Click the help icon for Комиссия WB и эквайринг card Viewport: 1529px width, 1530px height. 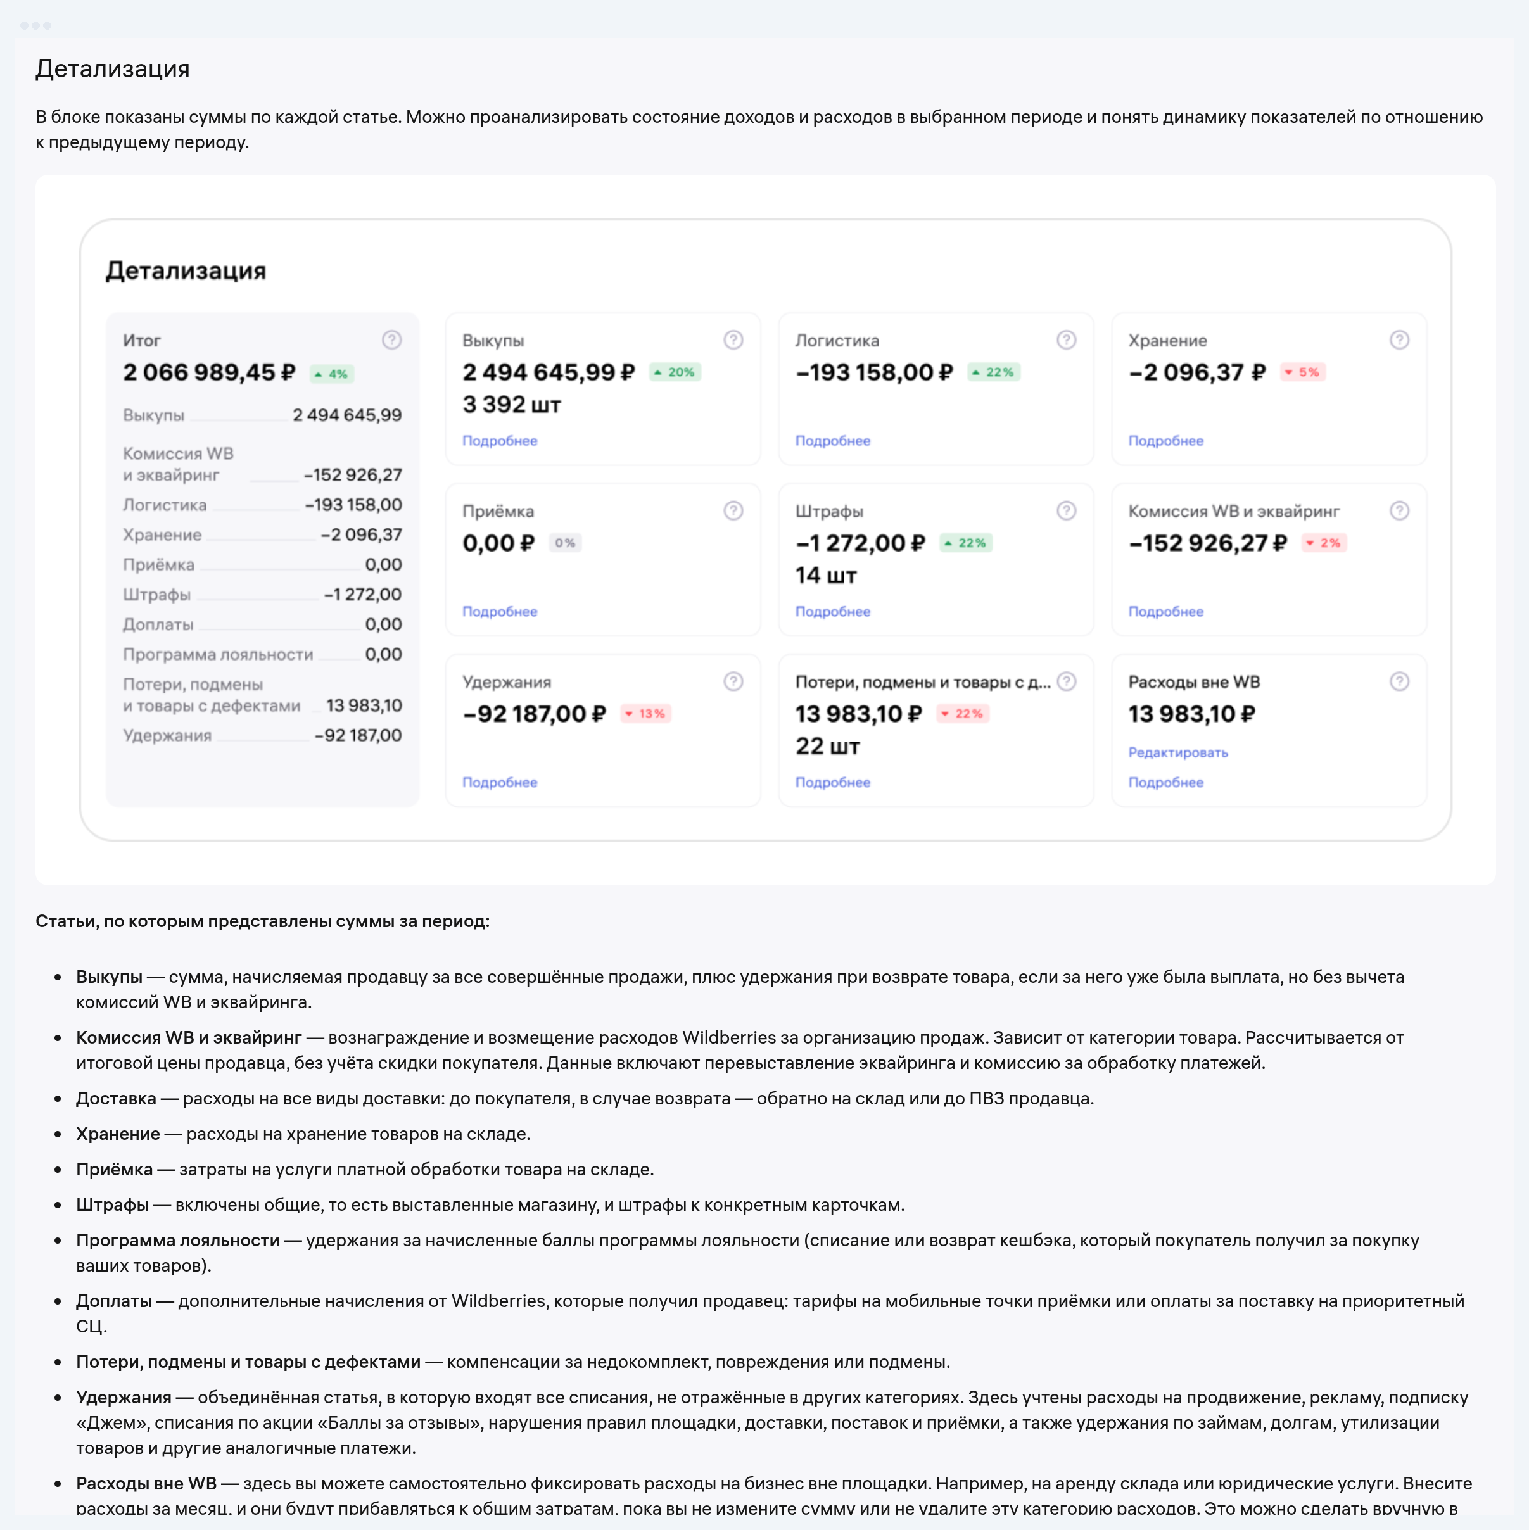click(x=1400, y=511)
